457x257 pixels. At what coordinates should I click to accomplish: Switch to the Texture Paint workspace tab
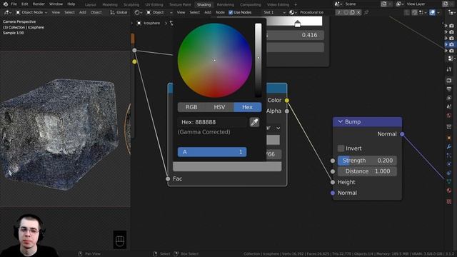click(x=180, y=5)
